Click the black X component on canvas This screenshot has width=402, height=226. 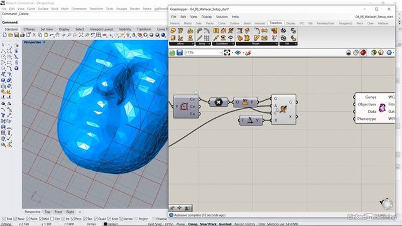pyautogui.click(x=219, y=102)
